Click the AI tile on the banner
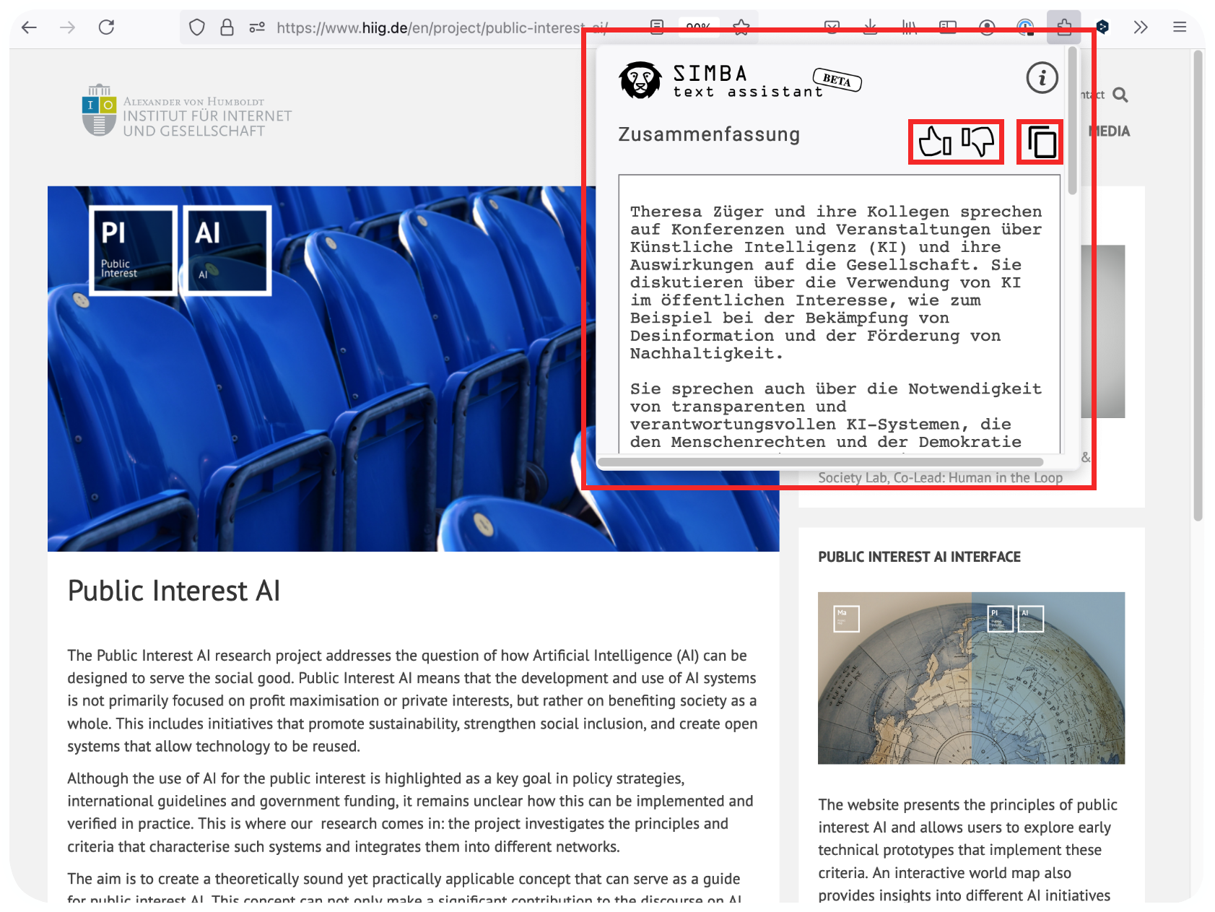 coord(227,251)
